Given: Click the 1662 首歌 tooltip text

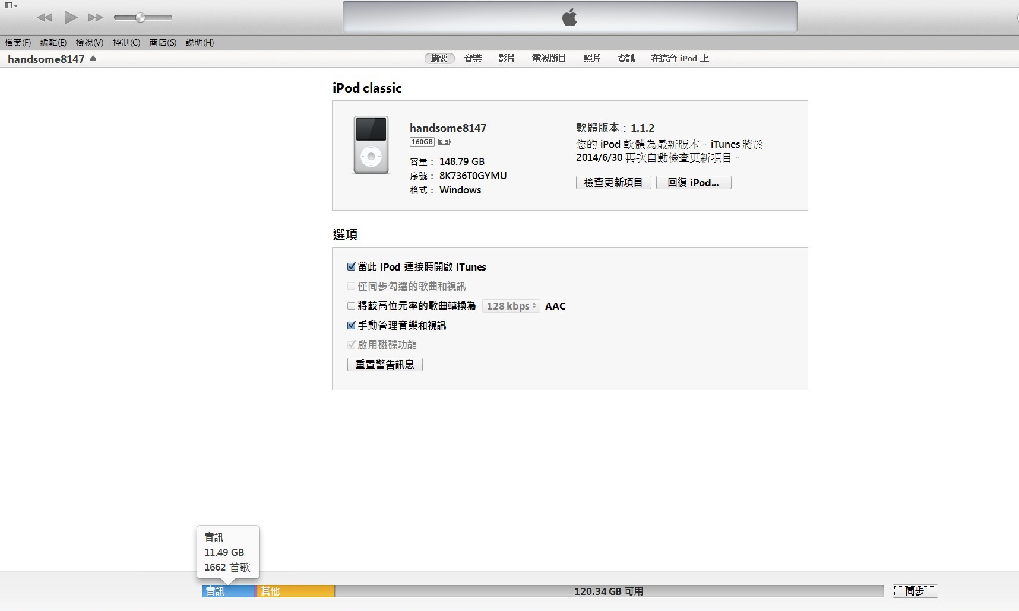Looking at the screenshot, I should point(227,568).
